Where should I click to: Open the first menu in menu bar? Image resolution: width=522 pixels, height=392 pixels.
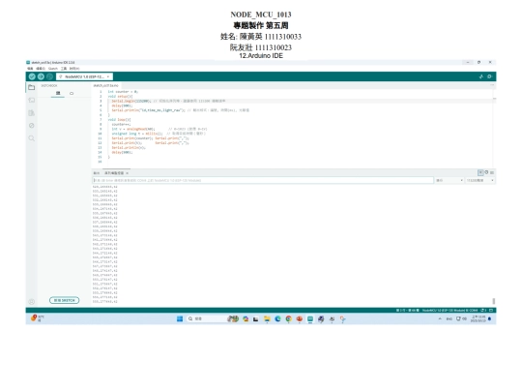click(30, 69)
